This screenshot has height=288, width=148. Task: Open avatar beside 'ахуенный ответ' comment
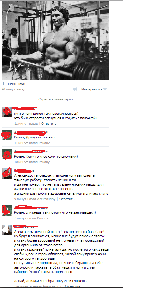[7, 230]
